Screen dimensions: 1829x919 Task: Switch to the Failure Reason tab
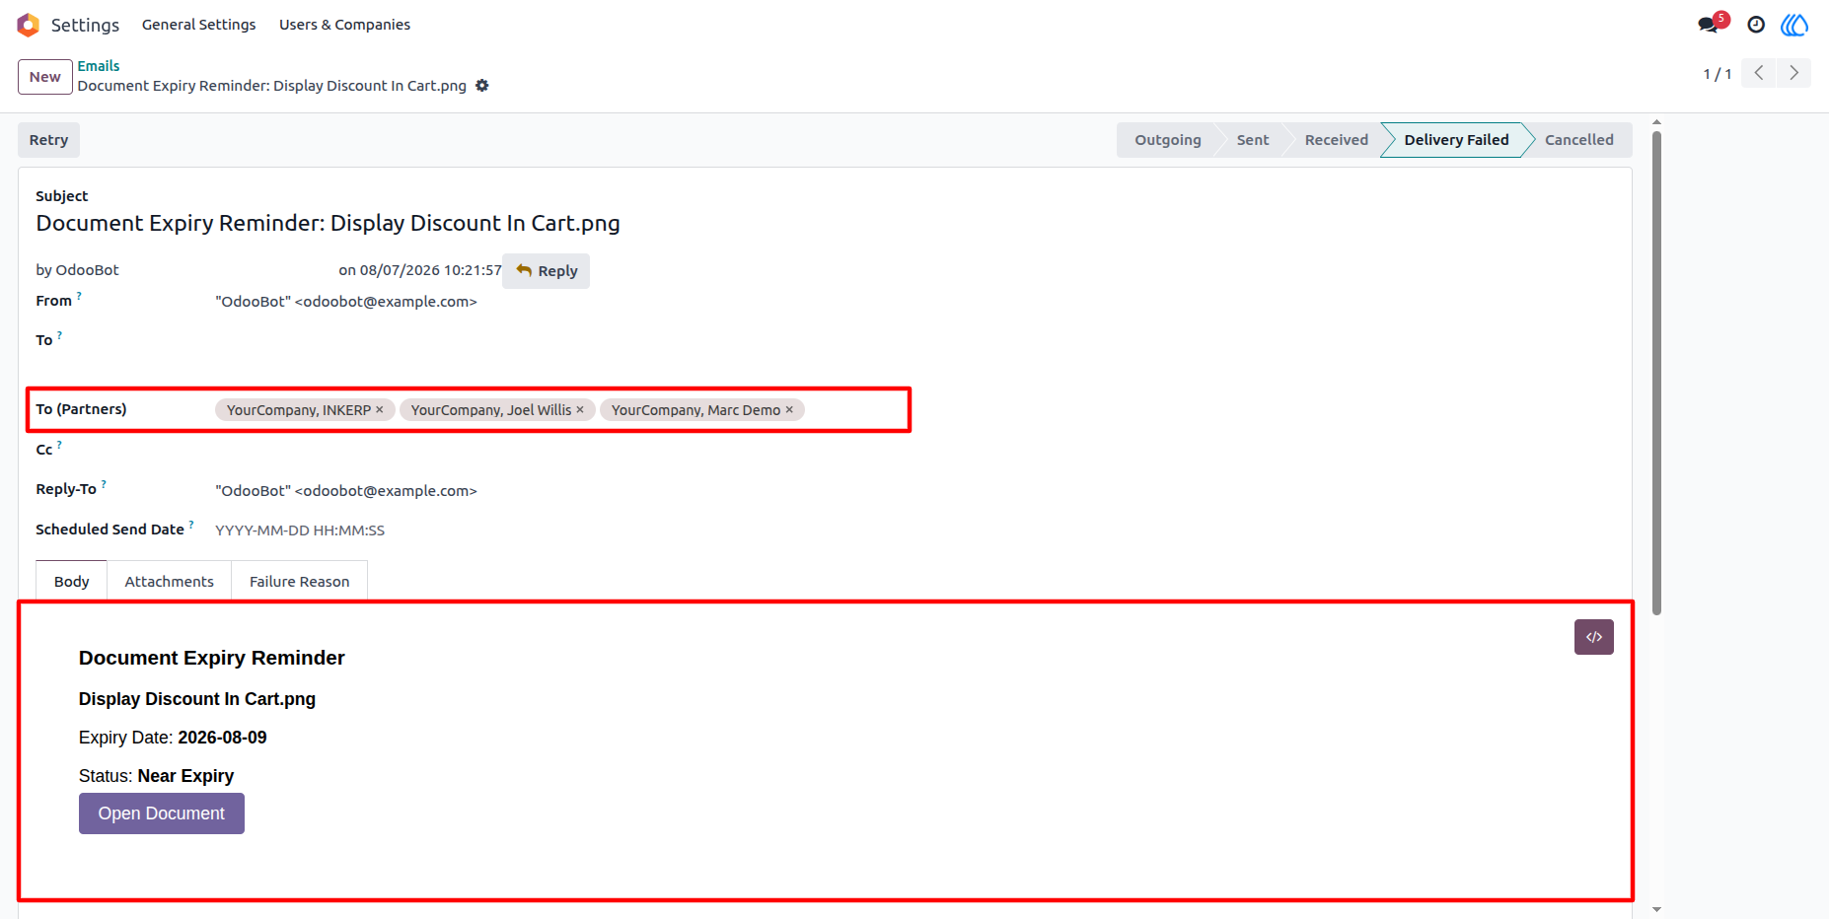point(299,582)
